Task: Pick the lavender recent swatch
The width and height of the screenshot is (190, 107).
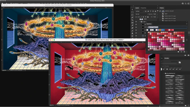Action: [x=158, y=30]
